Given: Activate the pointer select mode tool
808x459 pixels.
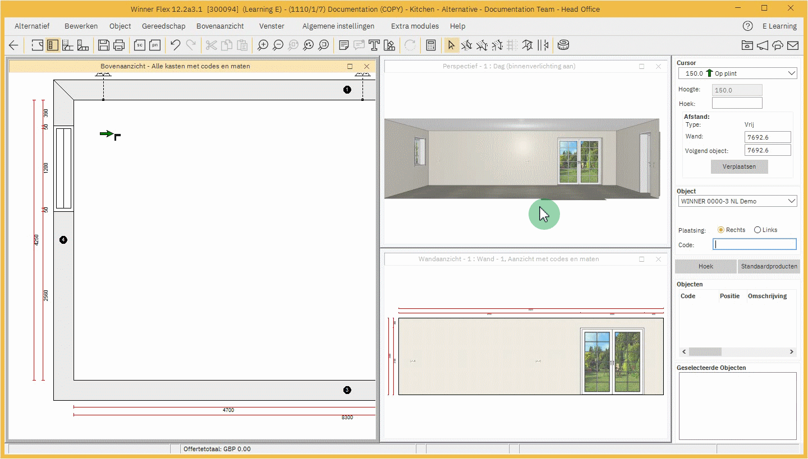Looking at the screenshot, I should 451,45.
